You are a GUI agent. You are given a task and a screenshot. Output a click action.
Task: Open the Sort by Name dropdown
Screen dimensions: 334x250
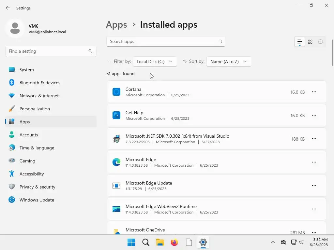228,62
